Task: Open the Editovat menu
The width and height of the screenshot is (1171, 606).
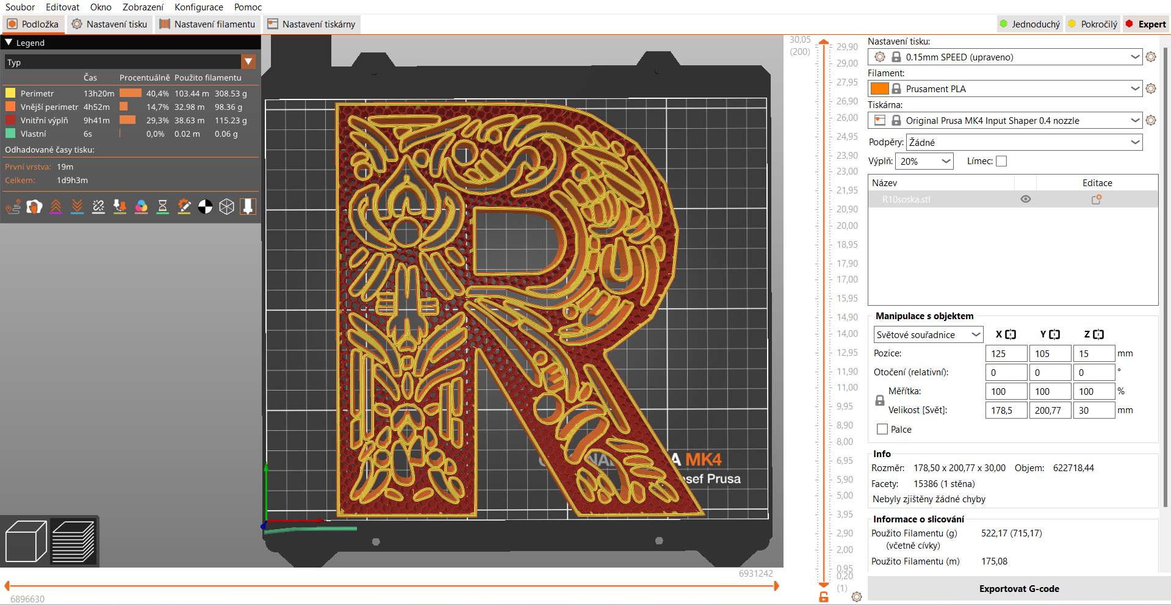Action: coord(62,7)
